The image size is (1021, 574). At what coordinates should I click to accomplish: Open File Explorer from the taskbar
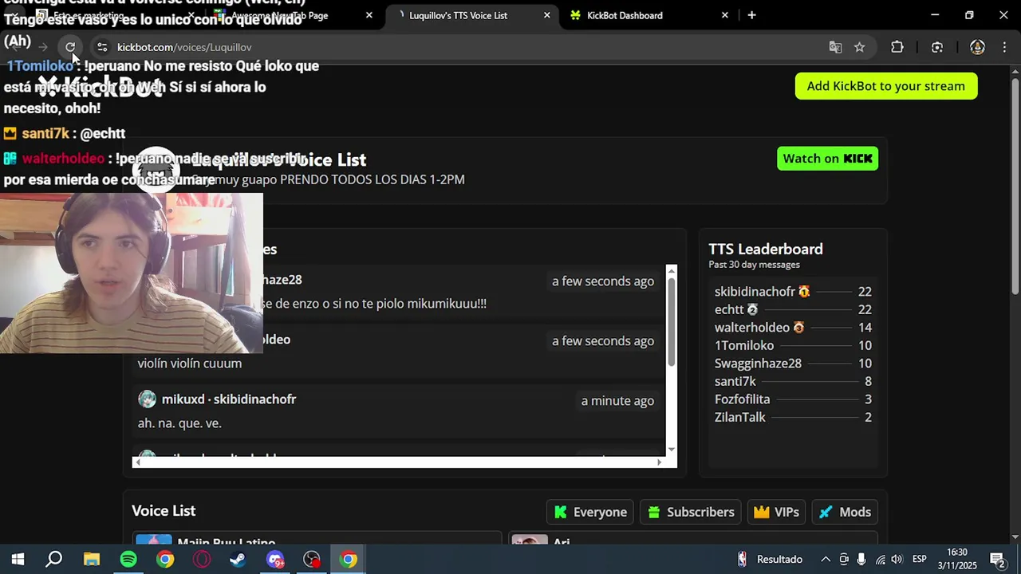pos(91,559)
